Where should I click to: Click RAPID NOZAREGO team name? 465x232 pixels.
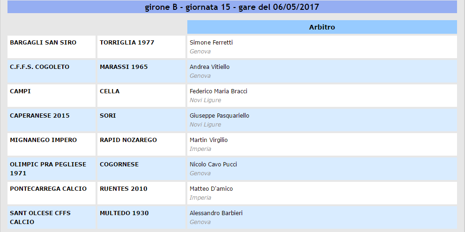pyautogui.click(x=128, y=140)
